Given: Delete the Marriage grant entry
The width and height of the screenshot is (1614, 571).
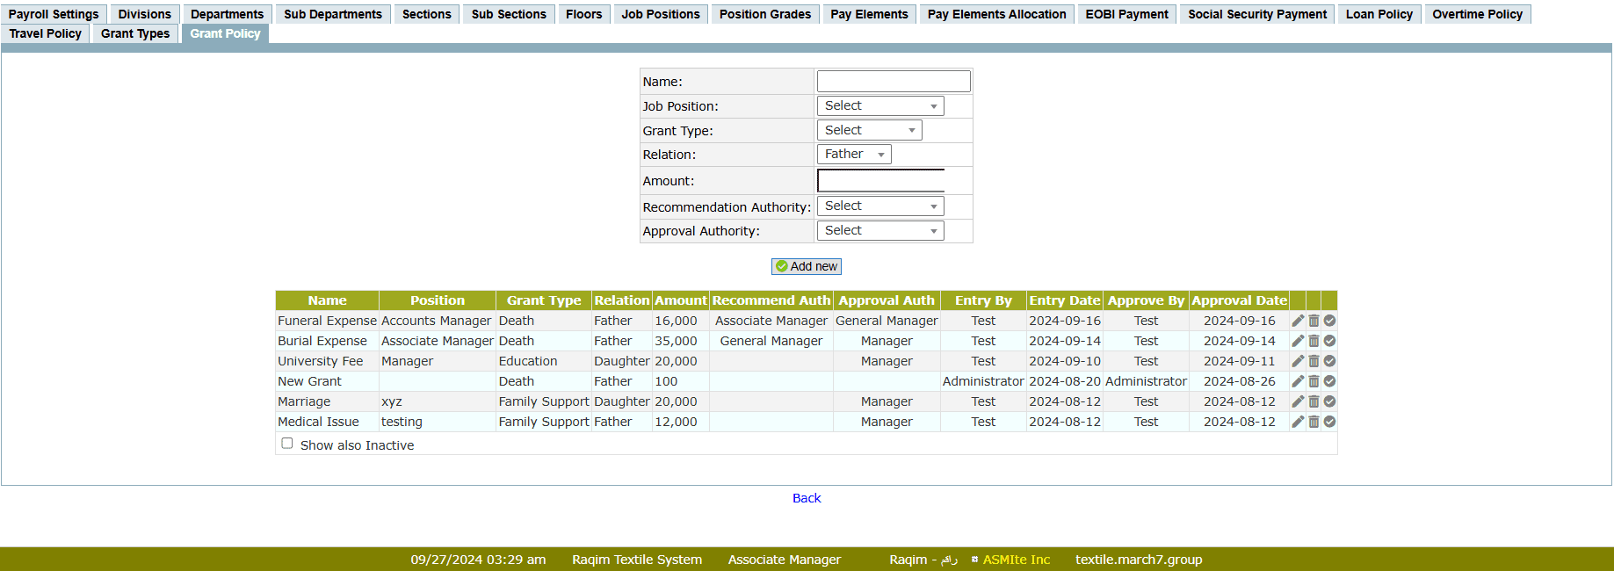Looking at the screenshot, I should click(x=1314, y=401).
